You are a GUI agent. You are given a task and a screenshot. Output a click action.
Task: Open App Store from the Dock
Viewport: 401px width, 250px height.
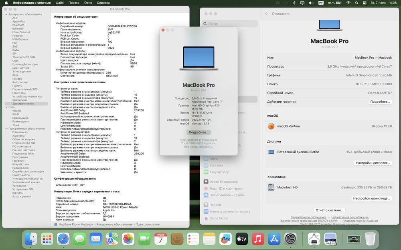point(274,239)
